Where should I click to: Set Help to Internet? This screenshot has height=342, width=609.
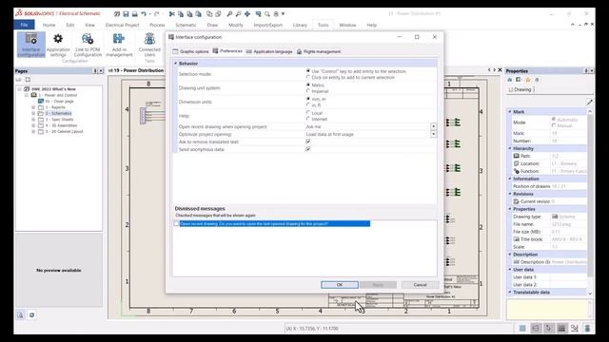pyautogui.click(x=308, y=119)
